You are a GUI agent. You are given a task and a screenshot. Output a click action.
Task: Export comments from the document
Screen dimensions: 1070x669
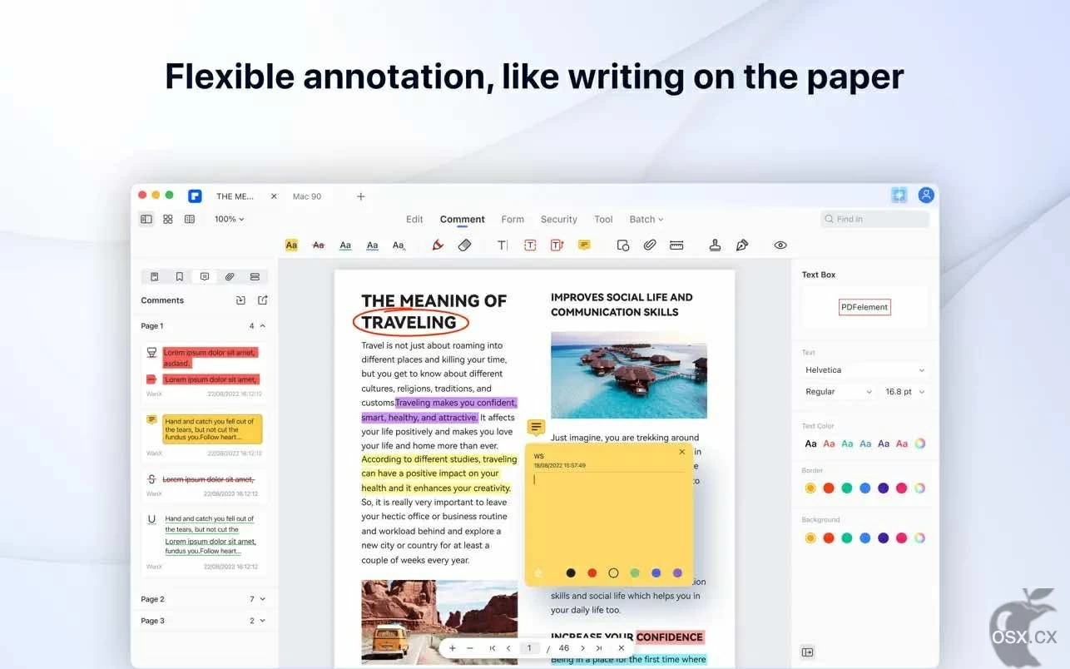(263, 300)
